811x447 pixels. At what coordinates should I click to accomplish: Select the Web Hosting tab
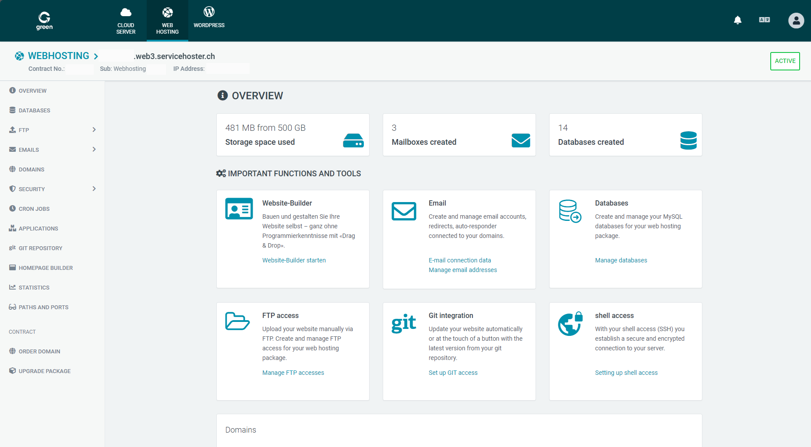[167, 21]
